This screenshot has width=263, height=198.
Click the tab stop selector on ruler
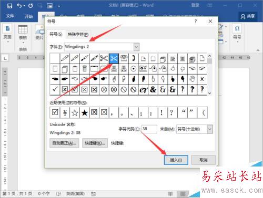(5, 58)
